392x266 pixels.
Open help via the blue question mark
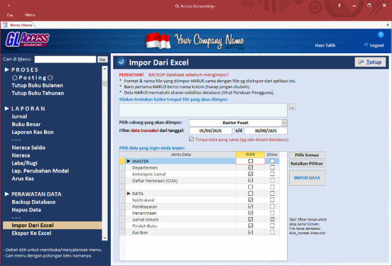[x=380, y=34]
